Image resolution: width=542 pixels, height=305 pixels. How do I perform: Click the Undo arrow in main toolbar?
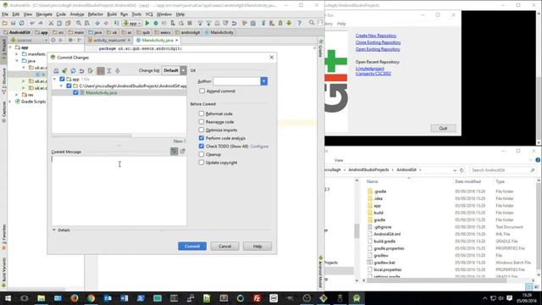pos(32,23)
